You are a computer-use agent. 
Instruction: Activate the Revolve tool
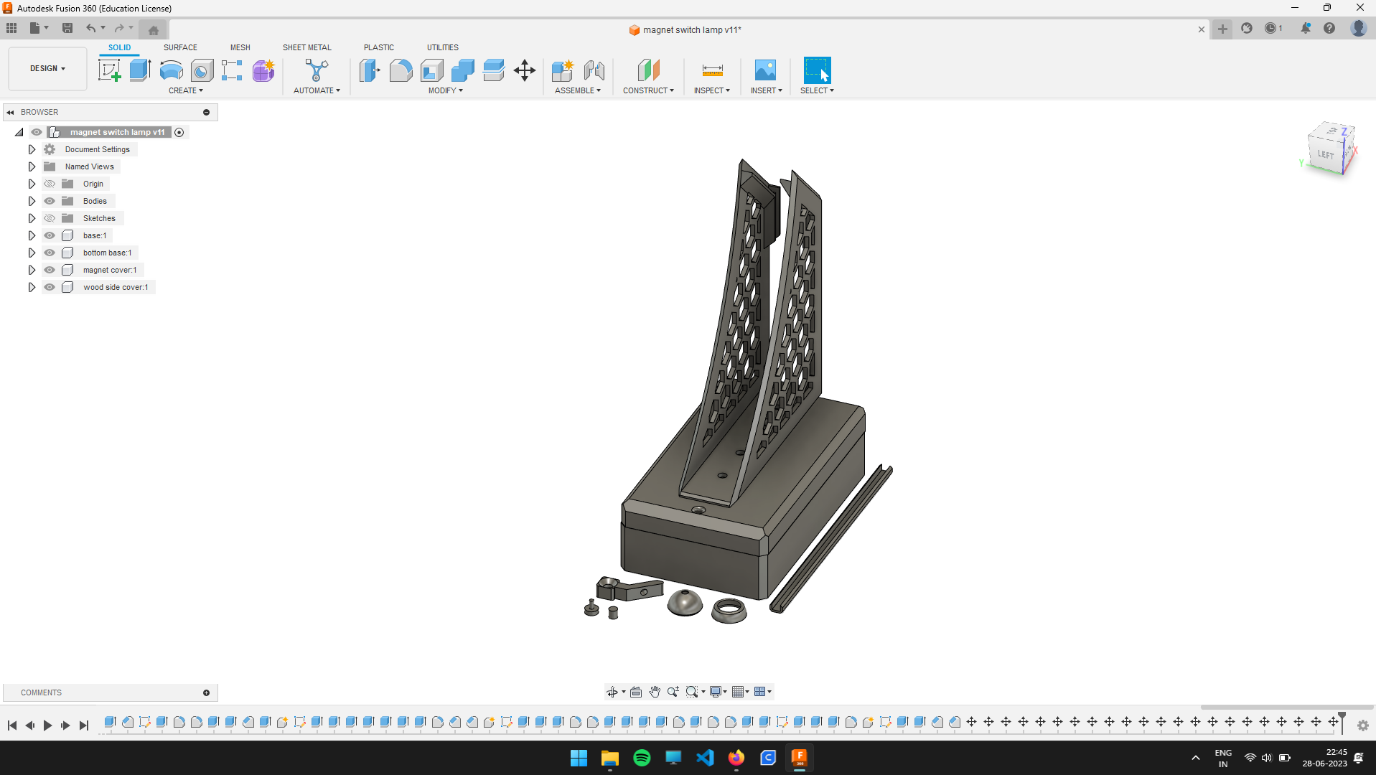point(171,70)
